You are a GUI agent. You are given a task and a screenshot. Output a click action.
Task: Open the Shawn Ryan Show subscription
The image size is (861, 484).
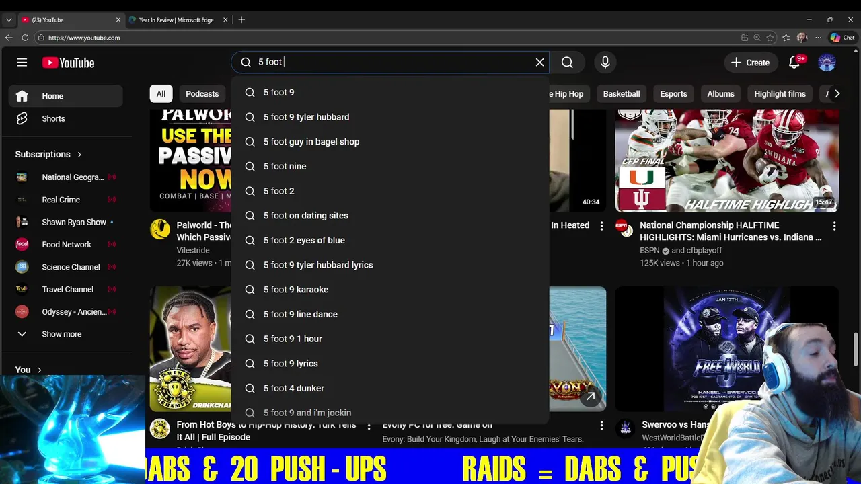[66, 222]
